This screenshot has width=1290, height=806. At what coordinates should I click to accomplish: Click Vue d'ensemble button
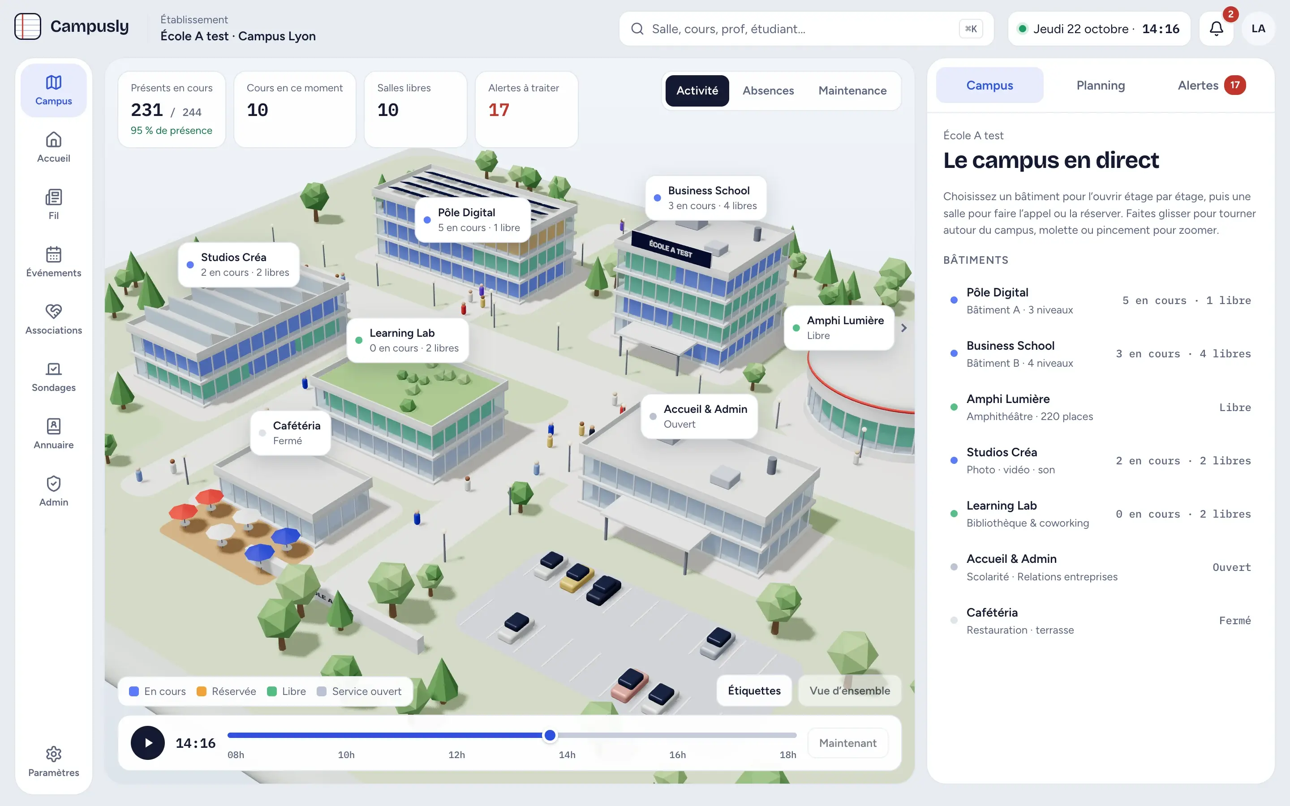pyautogui.click(x=850, y=690)
